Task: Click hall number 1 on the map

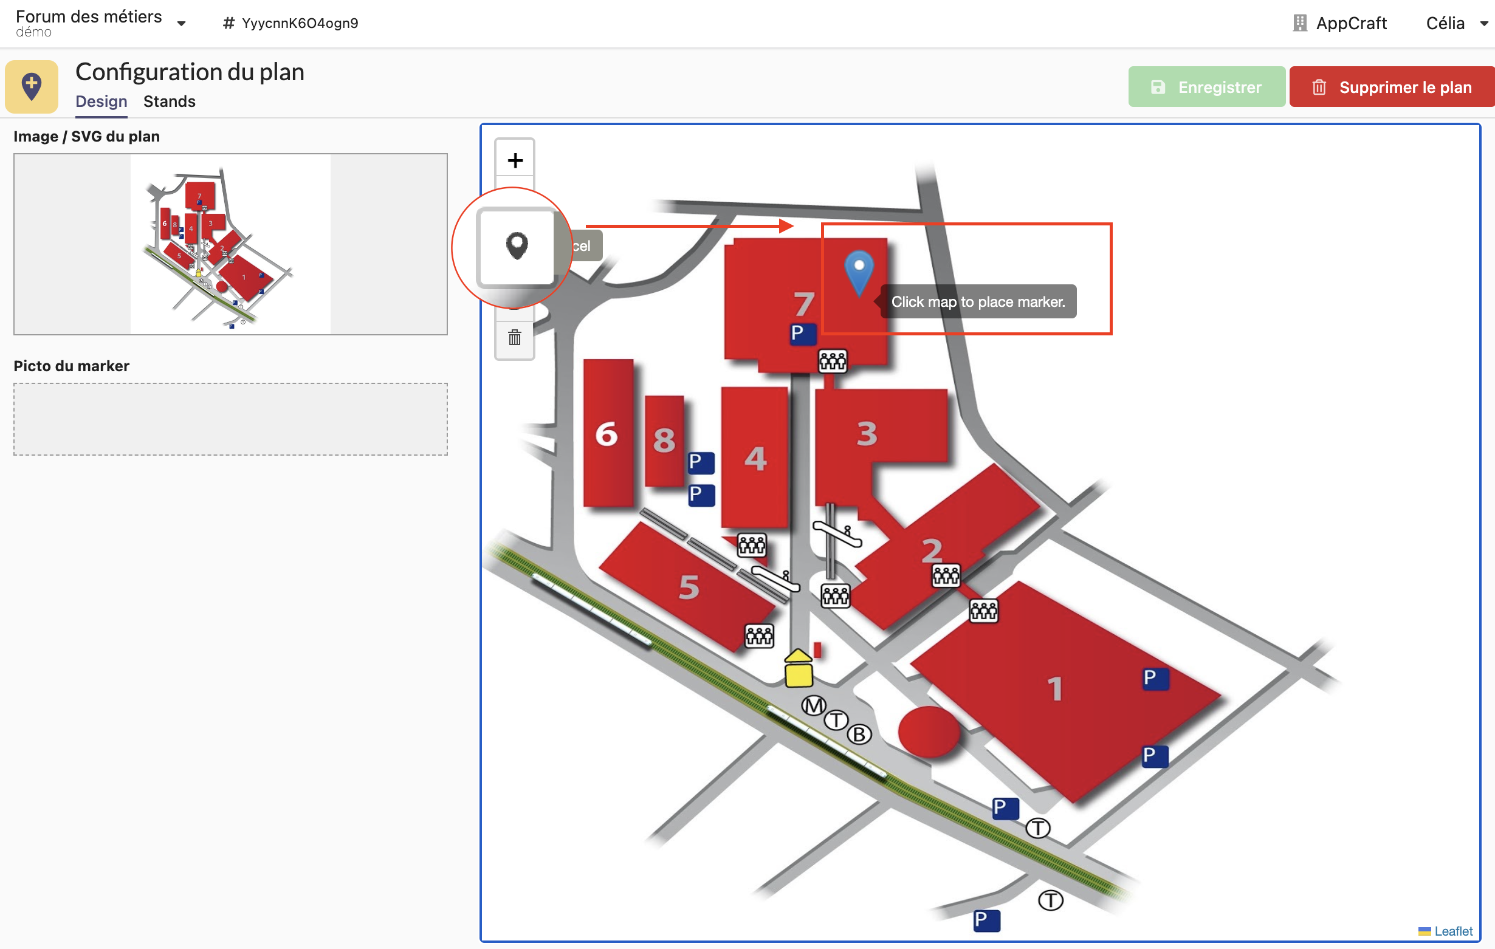Action: pos(1054,689)
